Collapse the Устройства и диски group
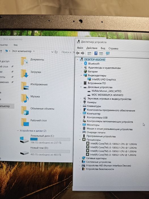 pyautogui.click(x=18, y=130)
